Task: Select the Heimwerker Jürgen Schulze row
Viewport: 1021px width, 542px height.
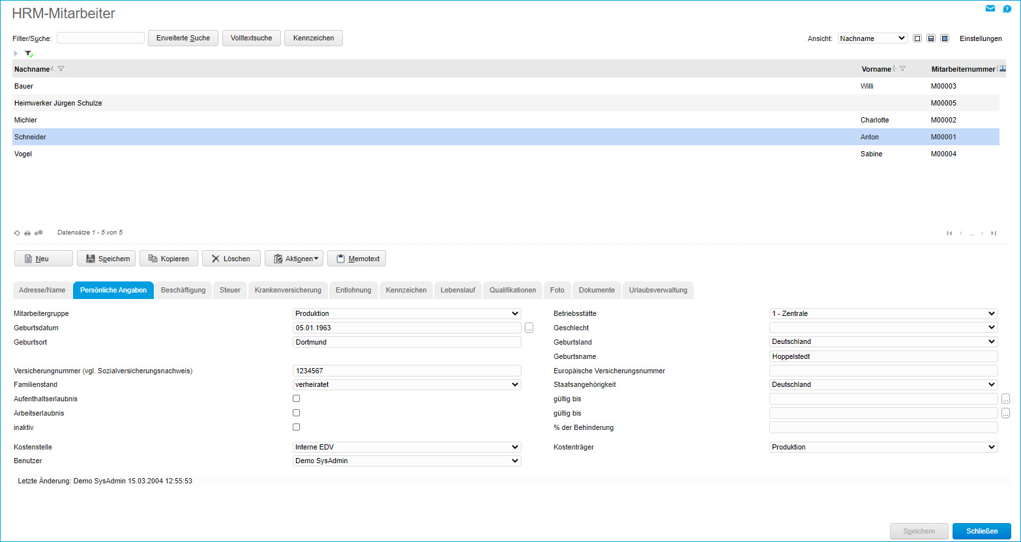Action: (x=505, y=103)
